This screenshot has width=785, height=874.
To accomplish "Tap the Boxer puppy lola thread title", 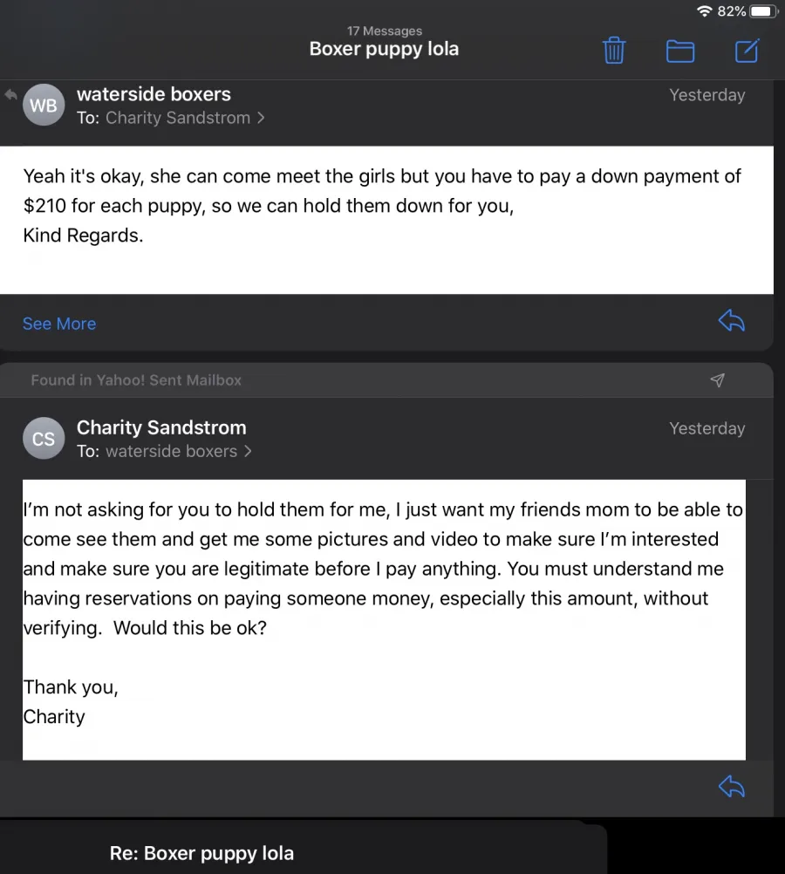I will [384, 49].
